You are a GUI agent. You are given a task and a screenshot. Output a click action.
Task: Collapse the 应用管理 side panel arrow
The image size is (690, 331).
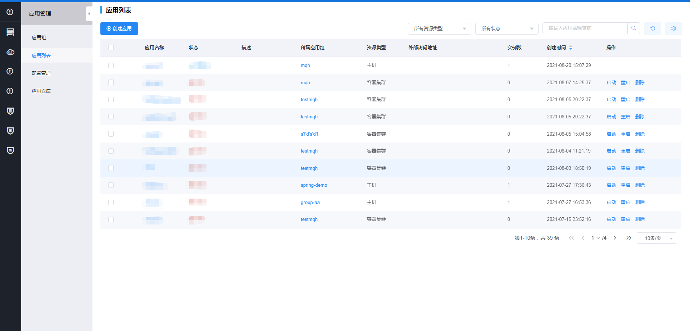[x=89, y=14]
